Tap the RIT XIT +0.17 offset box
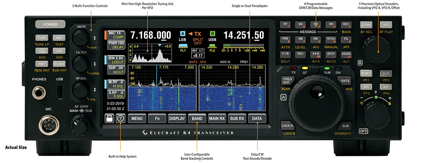Viewport: 424px width, 163px height. [198, 53]
